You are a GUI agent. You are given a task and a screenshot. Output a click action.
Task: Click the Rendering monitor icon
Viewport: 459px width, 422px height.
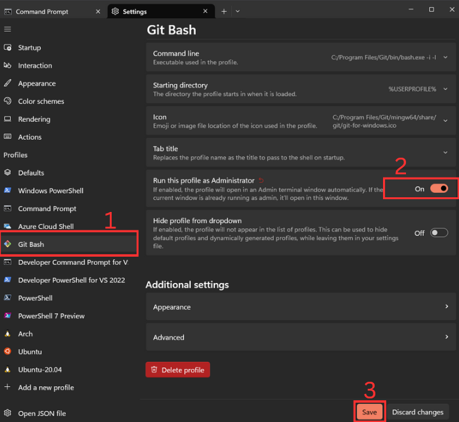(8, 119)
